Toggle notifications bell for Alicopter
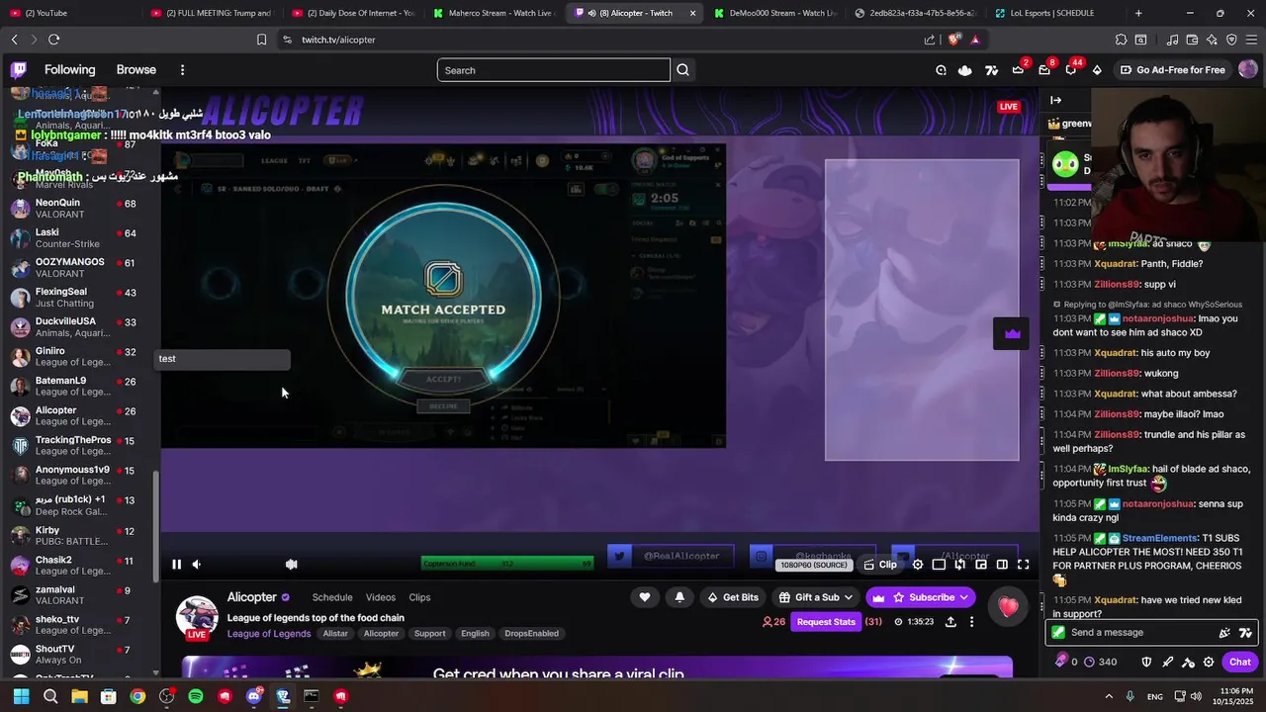1266x712 pixels. 679,597
